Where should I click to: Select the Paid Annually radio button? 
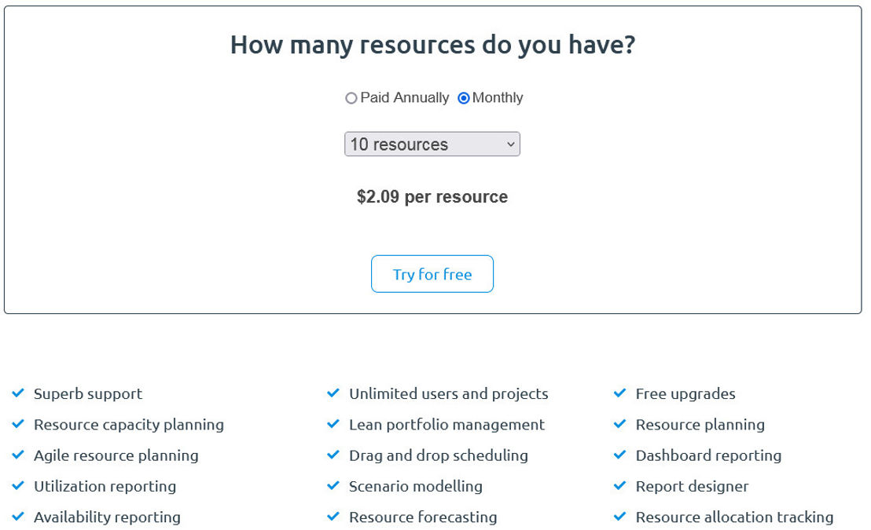tap(351, 98)
